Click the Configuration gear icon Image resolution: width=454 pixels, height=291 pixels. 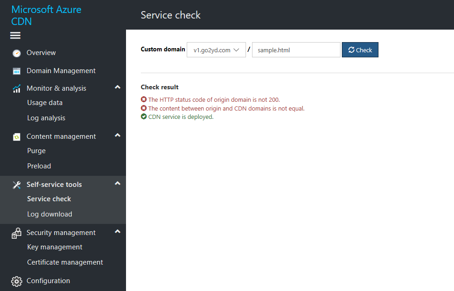point(17,281)
